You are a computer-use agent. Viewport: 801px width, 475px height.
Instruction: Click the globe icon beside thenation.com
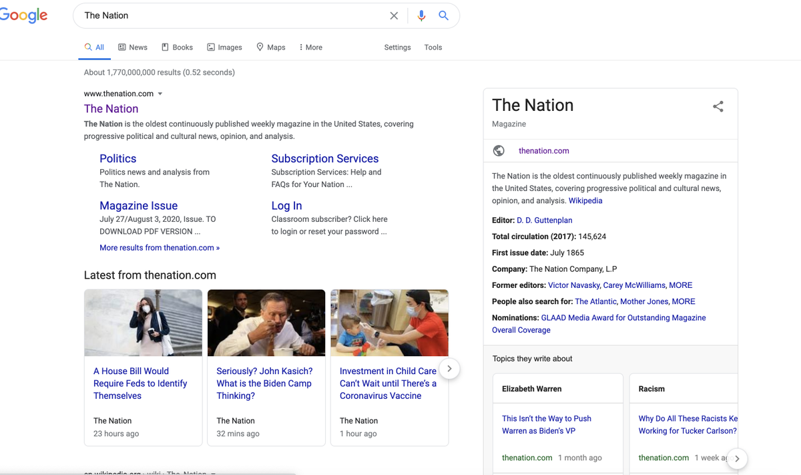pyautogui.click(x=499, y=150)
